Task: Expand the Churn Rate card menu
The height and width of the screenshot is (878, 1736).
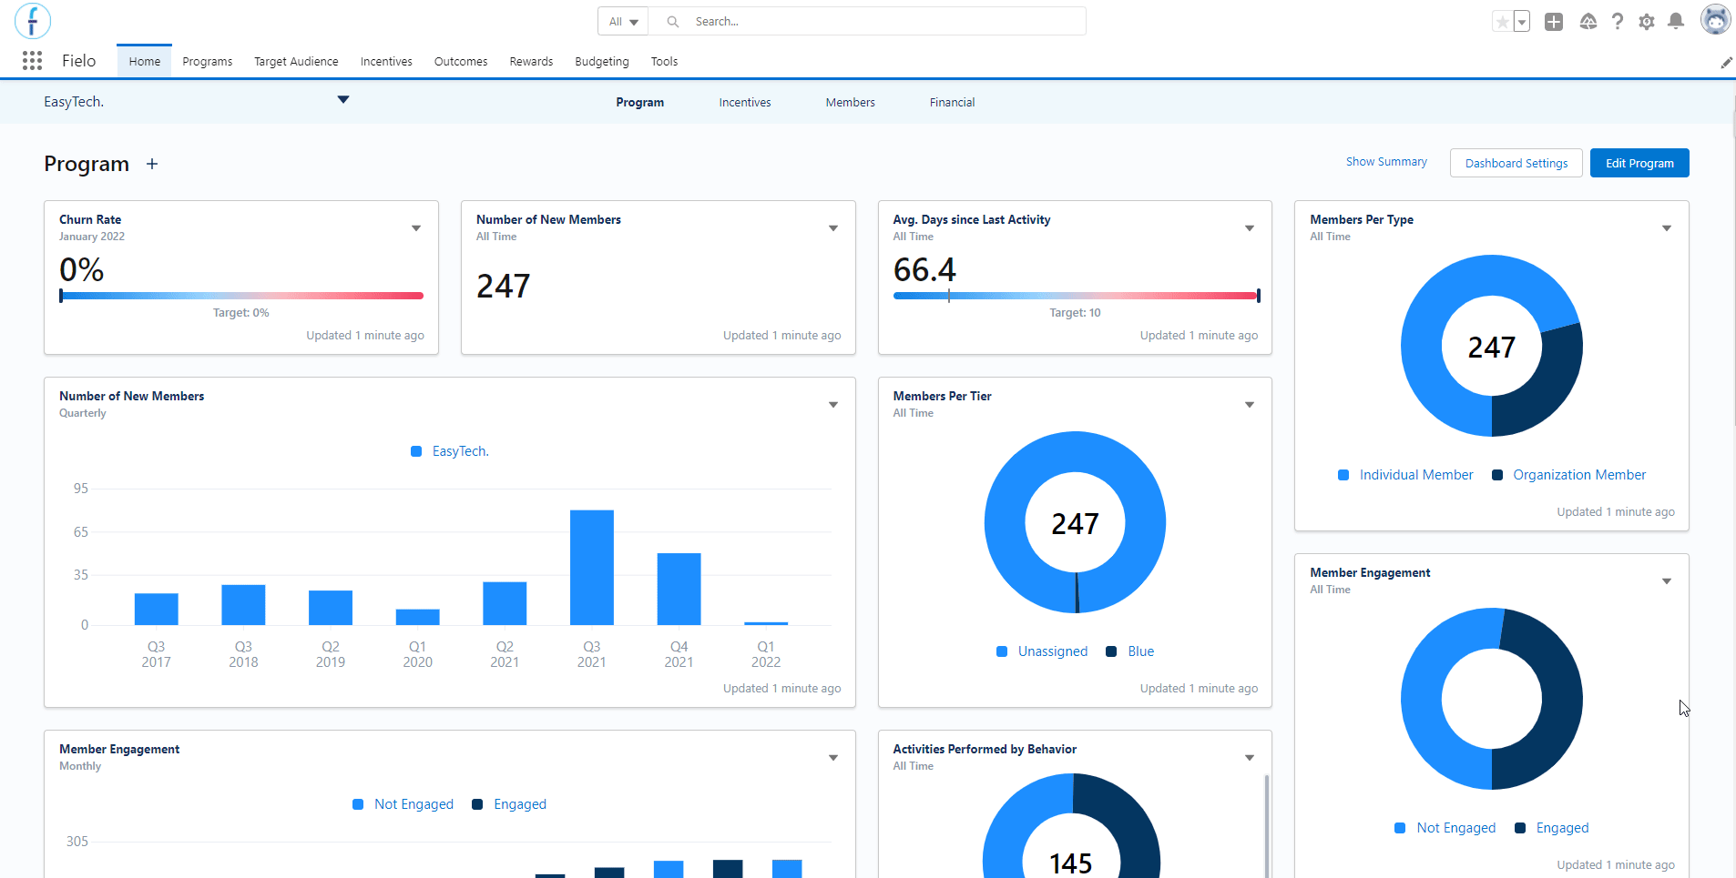Action: coord(416,228)
